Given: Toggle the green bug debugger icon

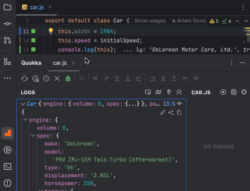Looking at the screenshot, I should tap(68, 78).
